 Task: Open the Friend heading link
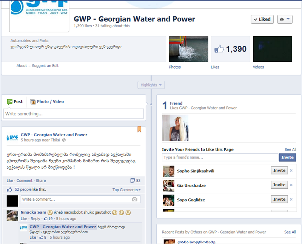click(x=176, y=103)
